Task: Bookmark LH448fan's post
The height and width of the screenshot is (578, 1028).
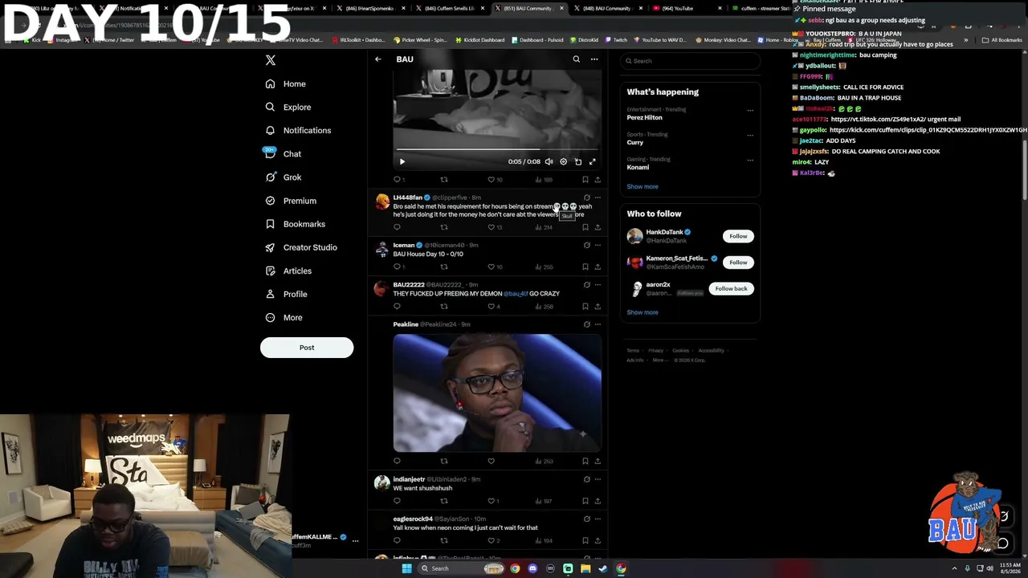Action: point(585,227)
